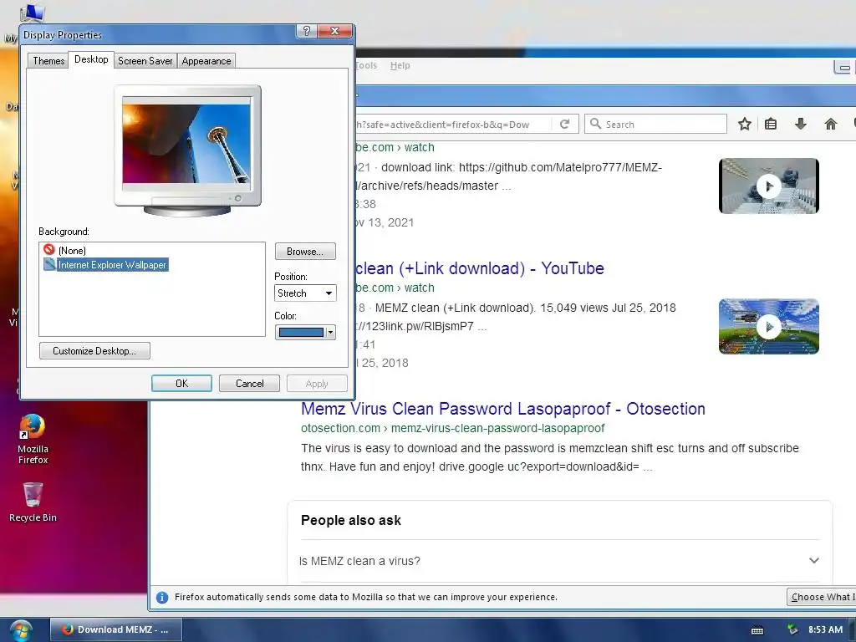Click the Display Properties help question button
856x642 pixels.
(x=306, y=31)
